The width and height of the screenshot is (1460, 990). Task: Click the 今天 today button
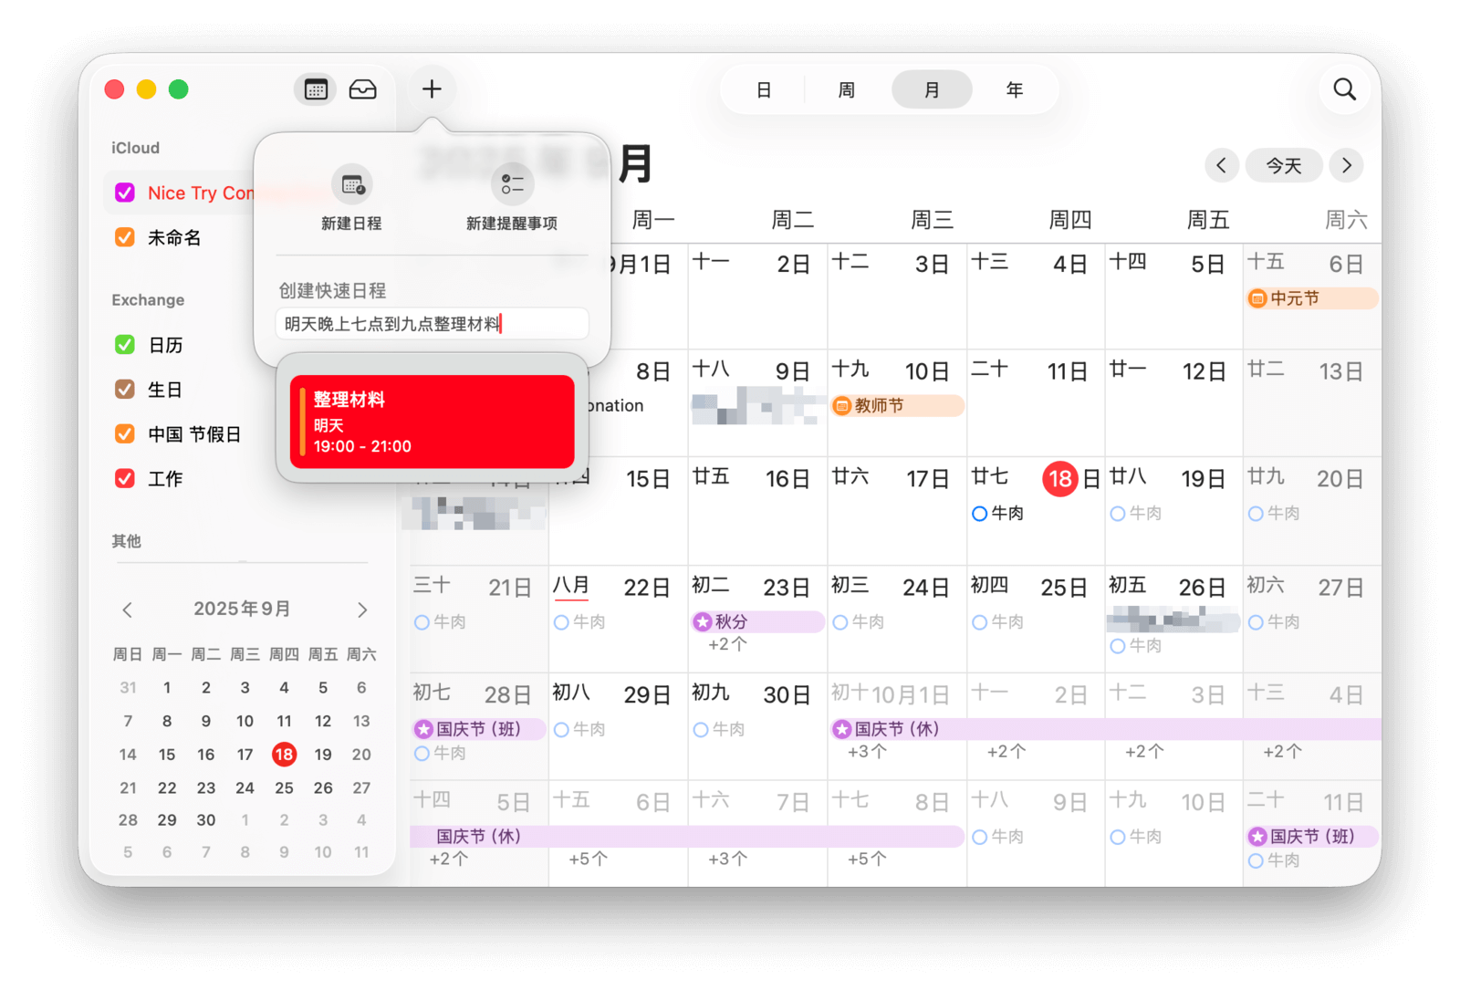pos(1283,165)
